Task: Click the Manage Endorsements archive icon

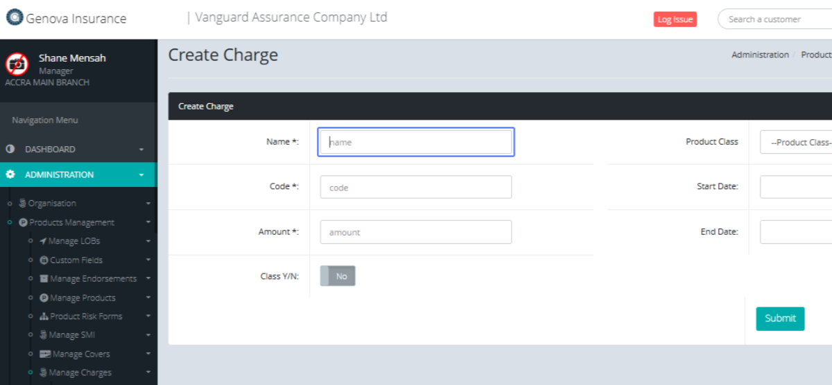Action: tap(44, 279)
